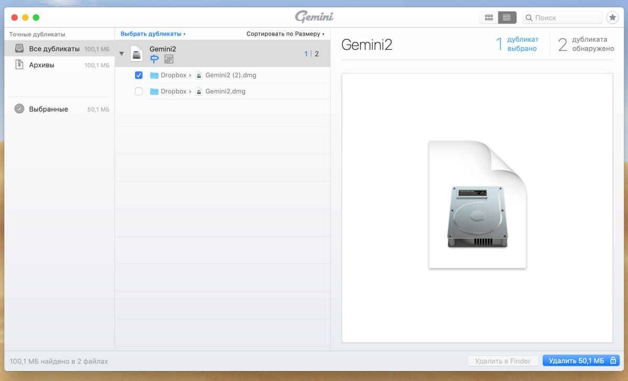The height and width of the screenshot is (381, 628).
Task: Click the Gemini2.dmg file name
Action: pyautogui.click(x=226, y=91)
